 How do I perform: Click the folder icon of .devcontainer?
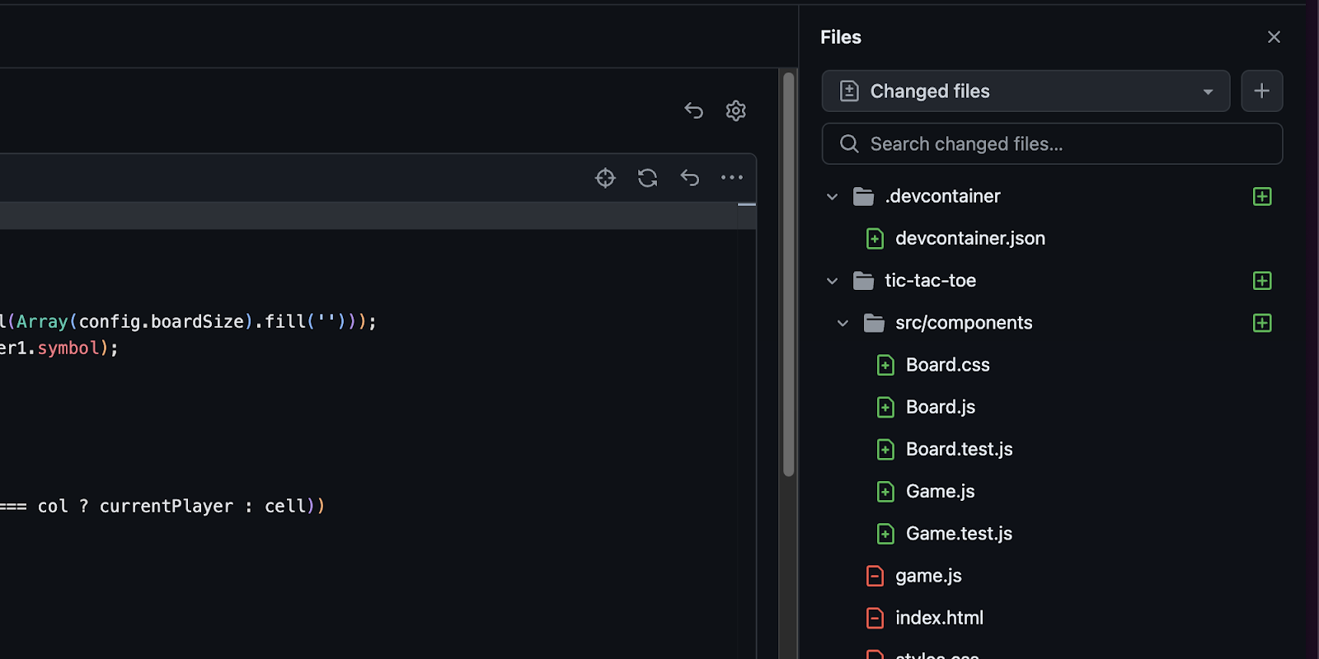(x=863, y=196)
